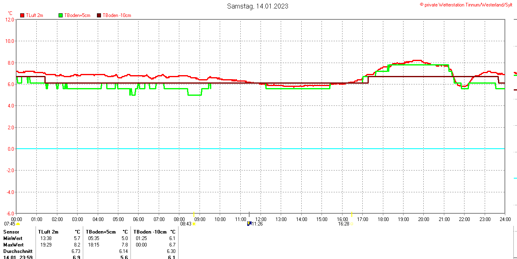
Task: Click the gray tick marker near 11:26
Action: coord(249,214)
